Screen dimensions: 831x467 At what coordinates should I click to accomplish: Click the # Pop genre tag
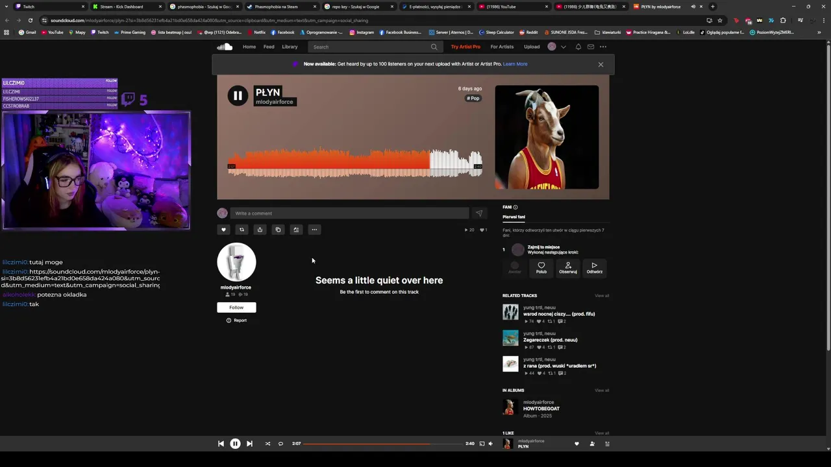click(x=473, y=99)
